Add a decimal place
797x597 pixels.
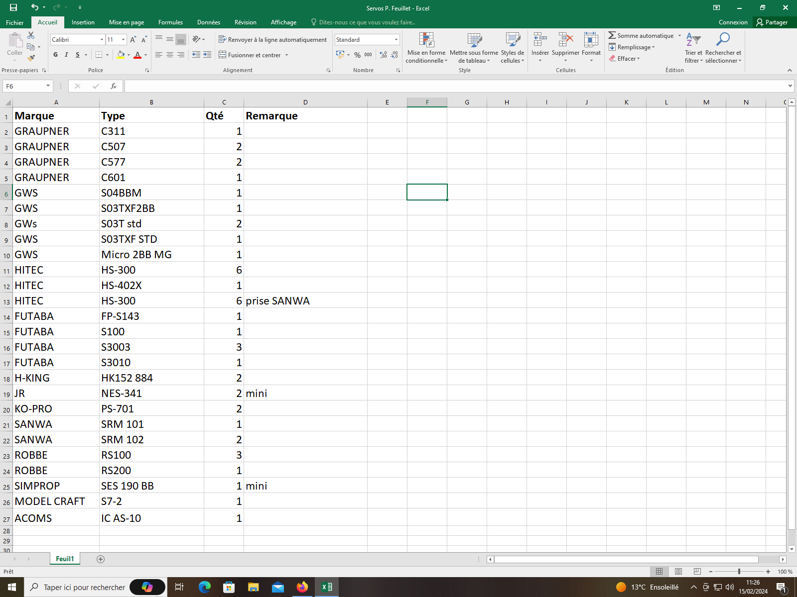tap(383, 55)
